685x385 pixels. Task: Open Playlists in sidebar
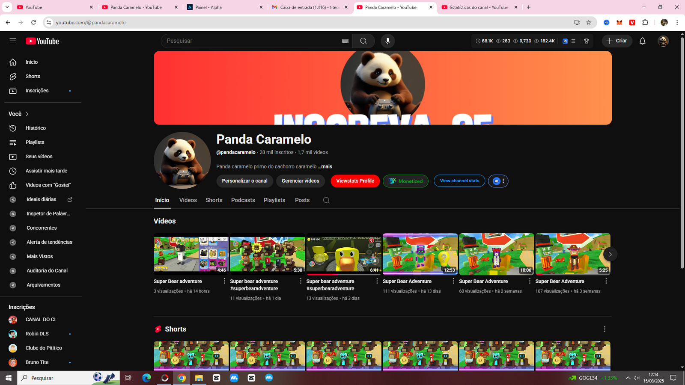(41, 142)
